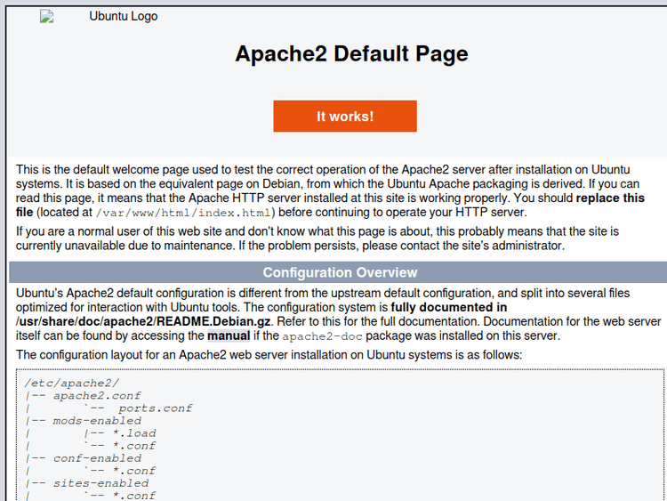Click the bold "replace this" text
667x501 pixels.
click(x=610, y=198)
